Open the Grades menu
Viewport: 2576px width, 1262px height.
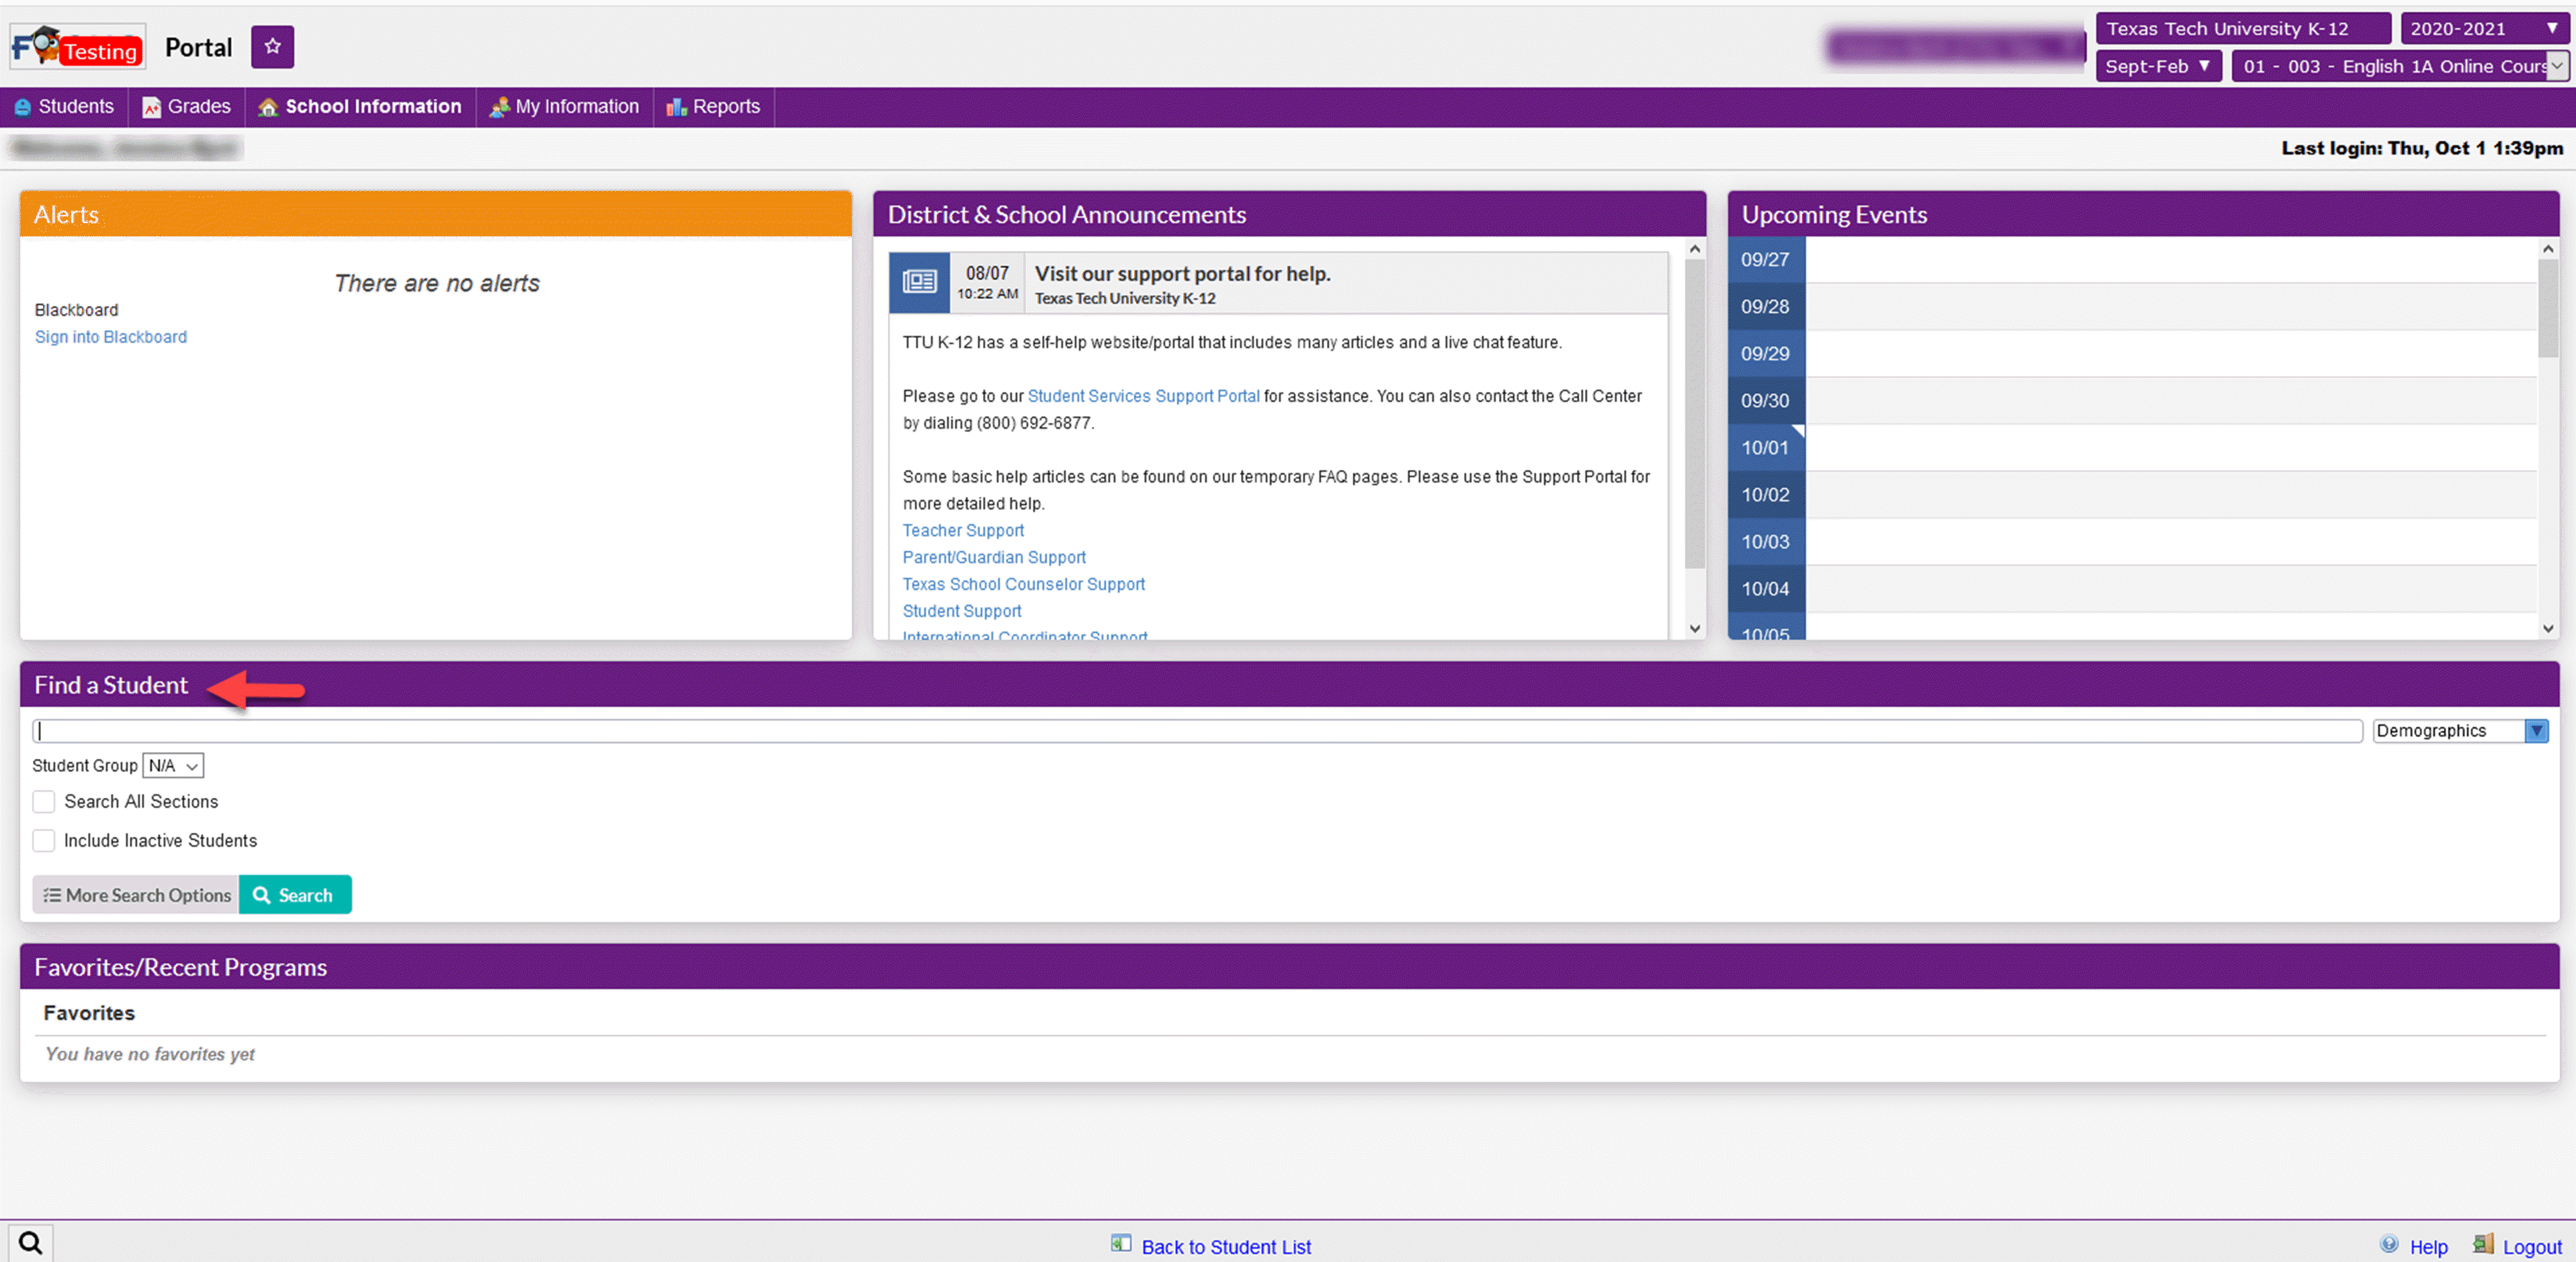pyautogui.click(x=187, y=107)
